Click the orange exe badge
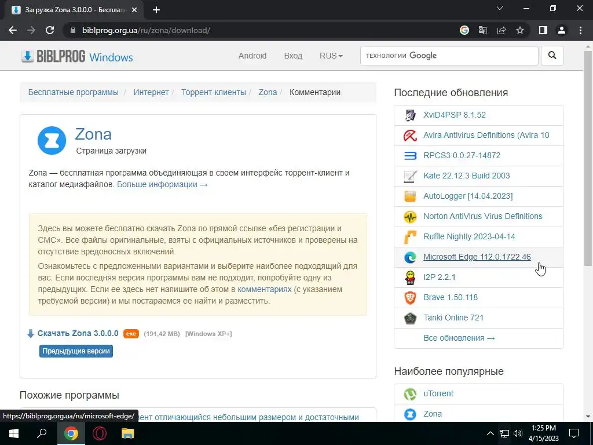This screenshot has width=593, height=445. tap(131, 334)
